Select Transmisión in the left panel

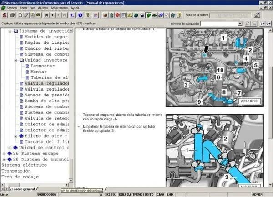click(17, 171)
